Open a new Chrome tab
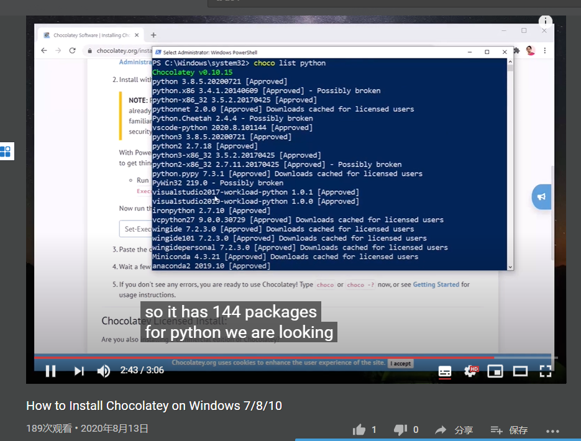 point(153,35)
